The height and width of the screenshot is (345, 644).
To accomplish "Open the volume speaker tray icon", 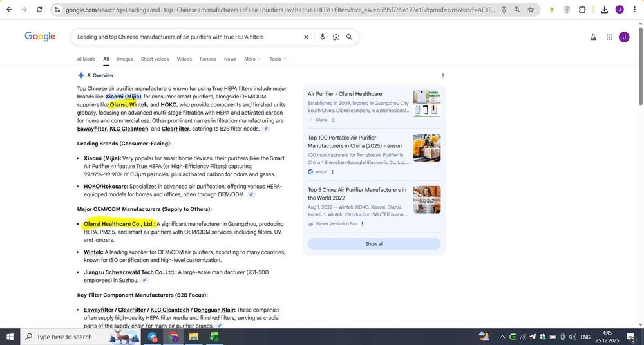I will click(573, 337).
